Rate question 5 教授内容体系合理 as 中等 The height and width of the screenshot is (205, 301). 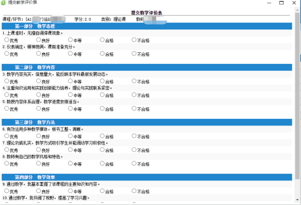click(70, 108)
